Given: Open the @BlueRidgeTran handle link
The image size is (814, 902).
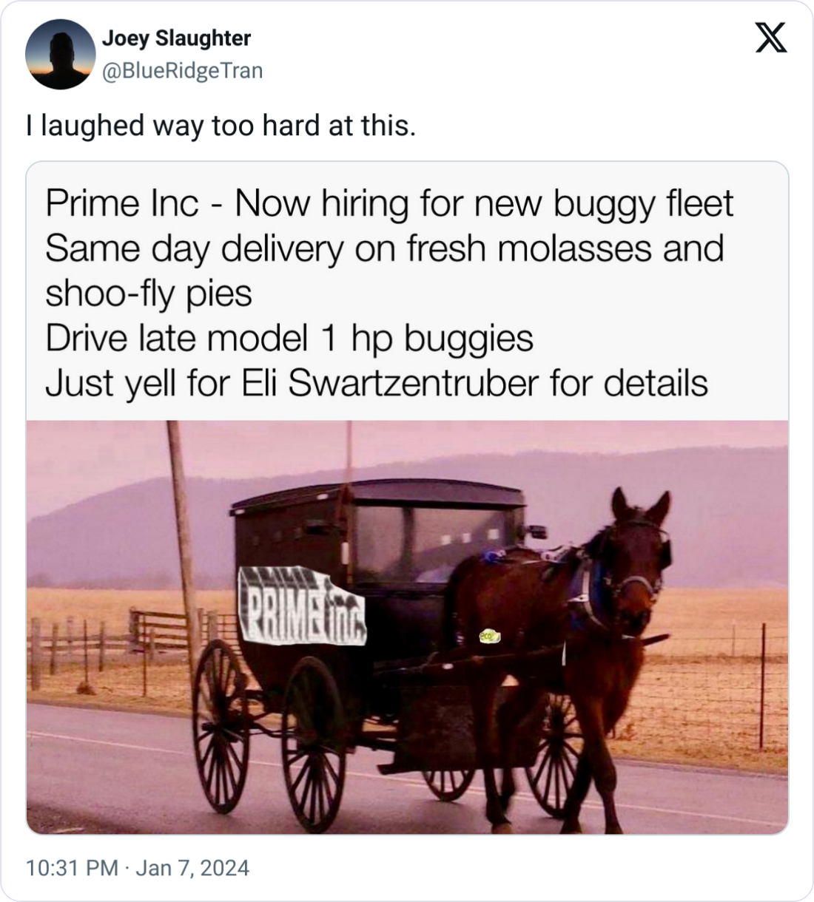Looking at the screenshot, I should click(x=182, y=70).
